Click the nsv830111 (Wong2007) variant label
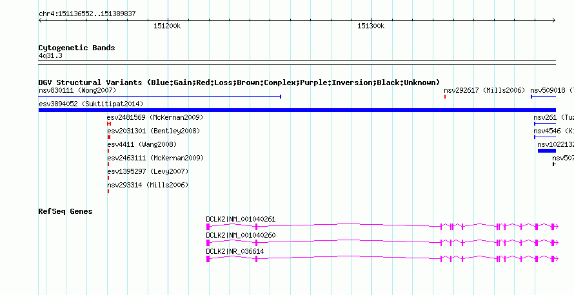This screenshot has height=295, width=574. pos(77,90)
